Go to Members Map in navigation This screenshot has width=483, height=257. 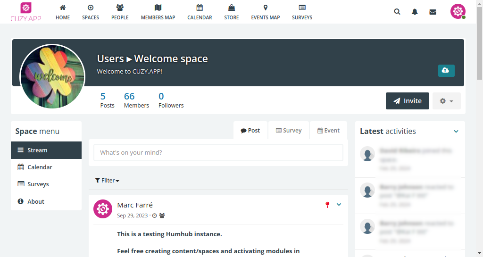(x=158, y=12)
